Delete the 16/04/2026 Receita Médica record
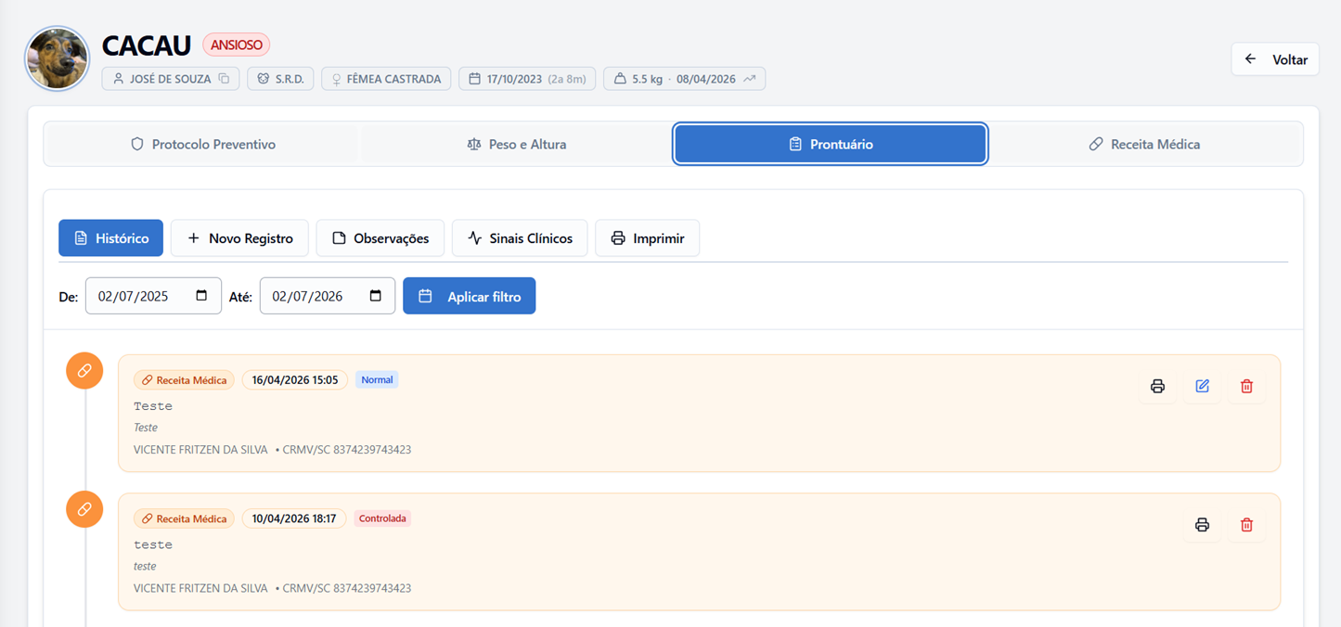Screen dimensions: 1341x627 click(1246, 386)
